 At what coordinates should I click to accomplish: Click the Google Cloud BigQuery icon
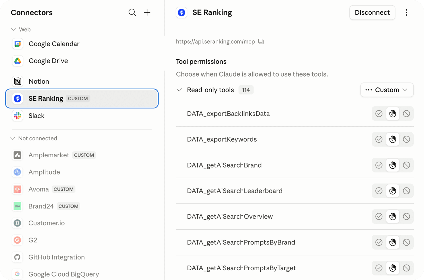[x=17, y=274]
